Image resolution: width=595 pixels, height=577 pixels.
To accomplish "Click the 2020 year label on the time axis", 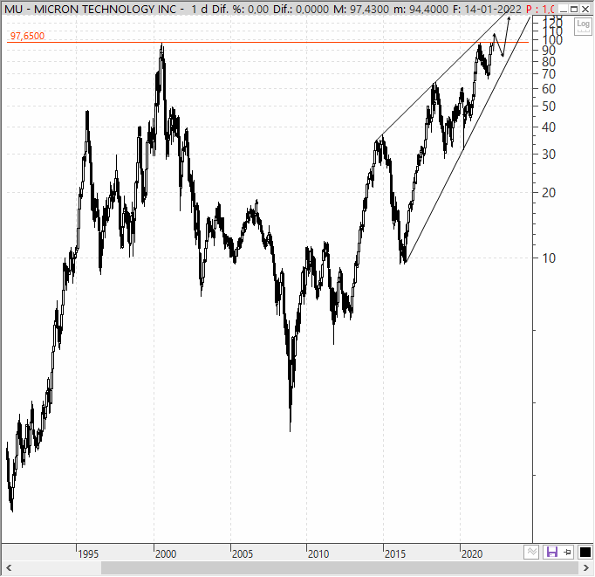I will click(x=472, y=554).
